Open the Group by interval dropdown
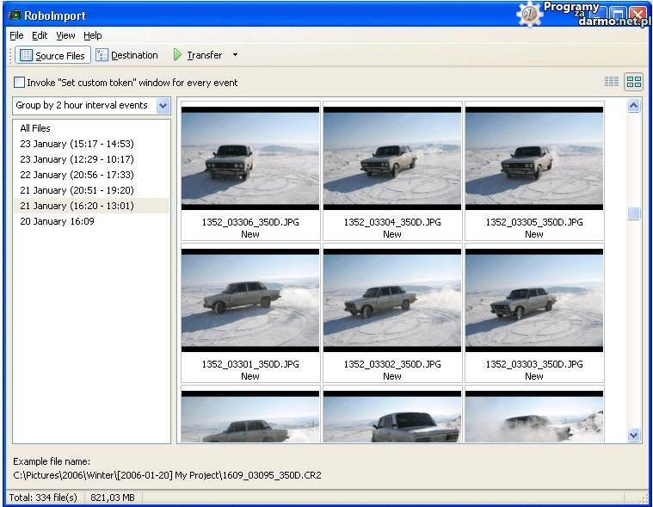653x507 pixels. (163, 106)
